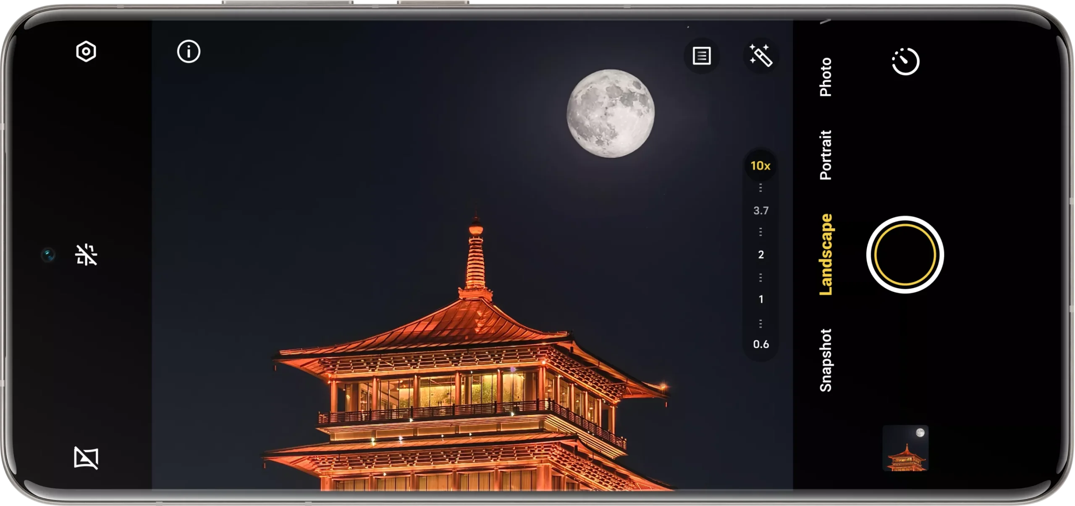Tap the magic wand AI enhancement icon

[x=760, y=55]
